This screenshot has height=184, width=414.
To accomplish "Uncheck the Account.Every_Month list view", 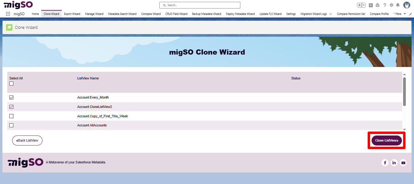I will pyautogui.click(x=11, y=97).
